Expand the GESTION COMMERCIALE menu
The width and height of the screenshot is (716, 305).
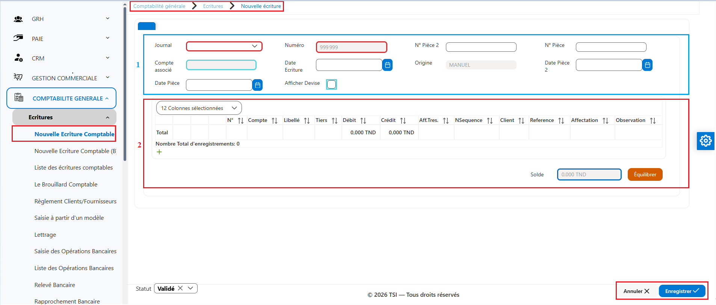107,77
